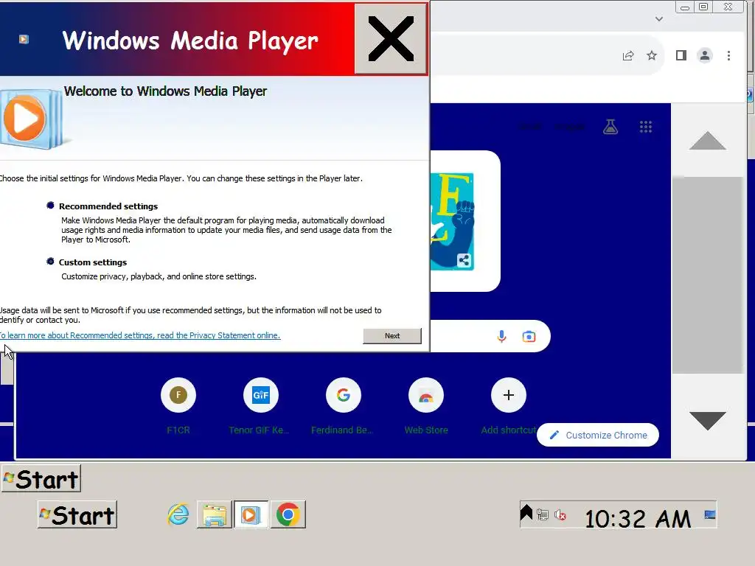Click the network tray icon
The image size is (755, 566).
[x=543, y=515]
